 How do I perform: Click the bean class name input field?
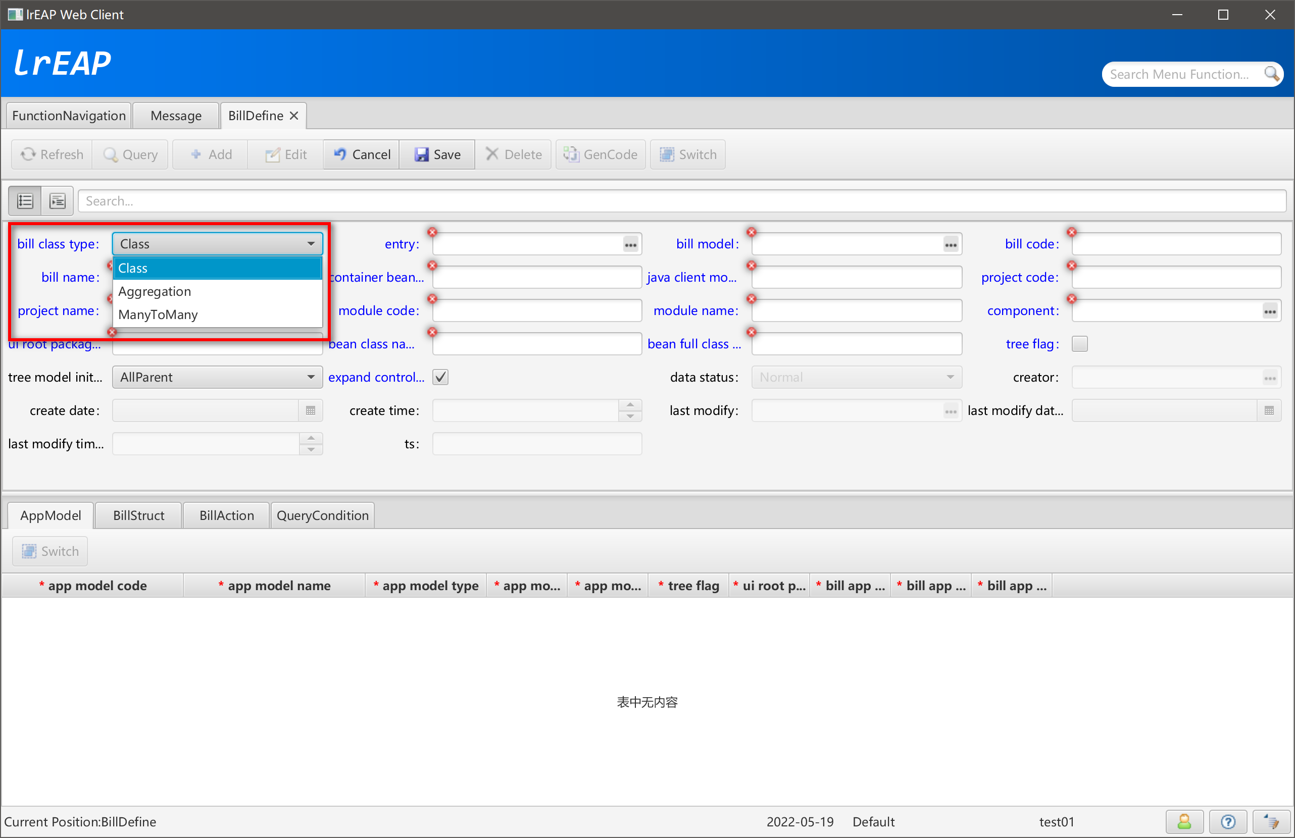click(537, 344)
